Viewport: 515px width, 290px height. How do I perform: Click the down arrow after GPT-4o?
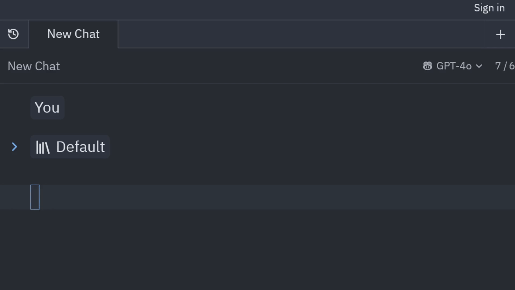click(479, 66)
